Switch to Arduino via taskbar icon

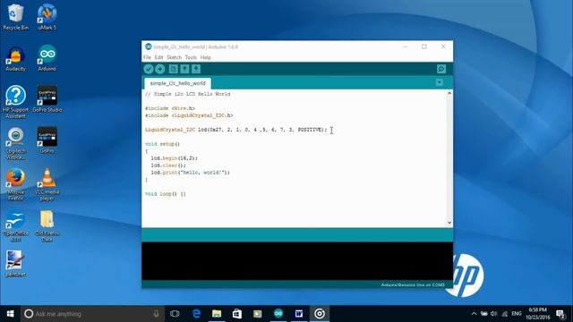tap(278, 314)
